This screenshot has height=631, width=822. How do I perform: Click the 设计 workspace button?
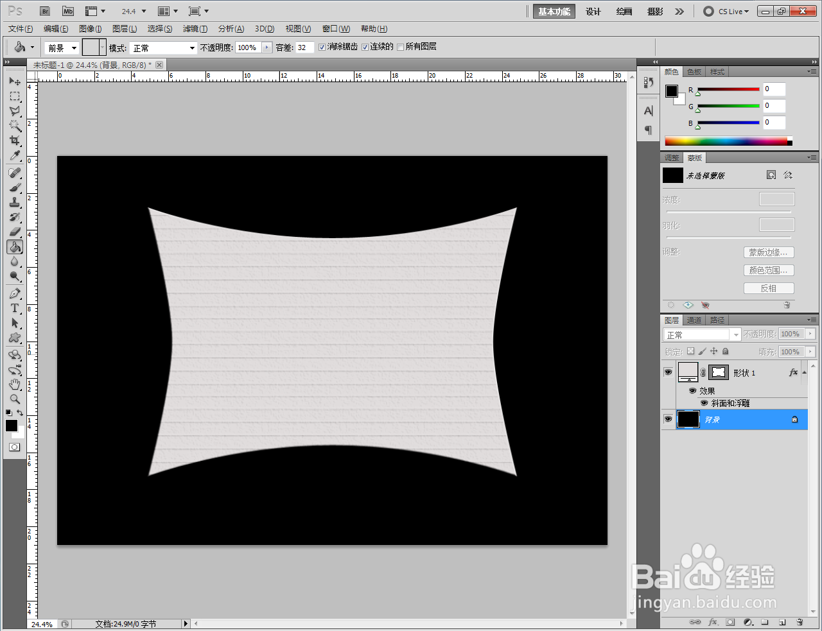[x=593, y=12]
